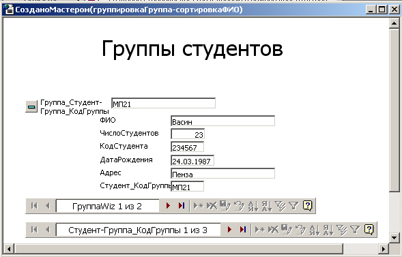Click the ГруппаWiz 1 из 2 record label
The image size is (402, 257).
107,206
